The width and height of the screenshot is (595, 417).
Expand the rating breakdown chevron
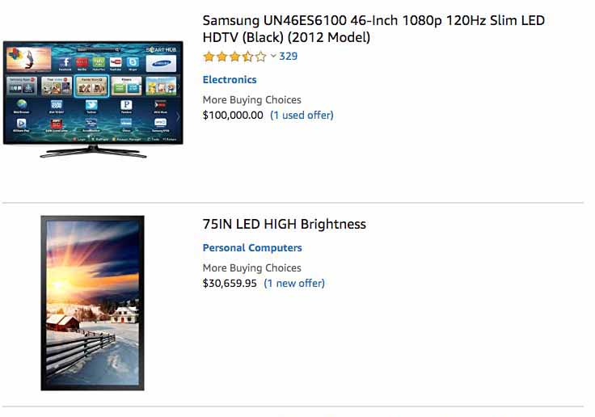273,56
